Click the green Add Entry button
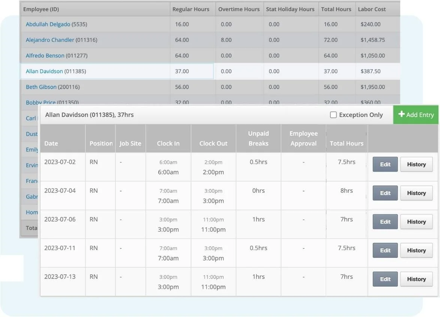440x317 pixels. pos(416,115)
